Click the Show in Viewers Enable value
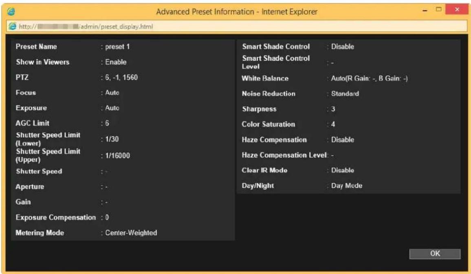The height and width of the screenshot is (274, 471). 116,62
